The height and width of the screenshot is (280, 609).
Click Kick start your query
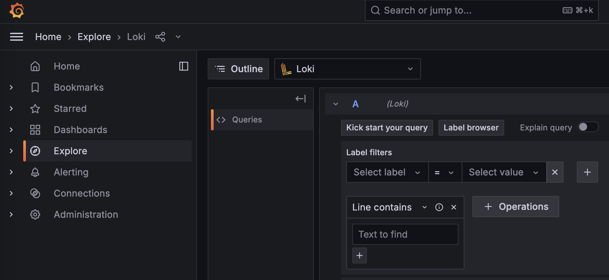pos(387,128)
